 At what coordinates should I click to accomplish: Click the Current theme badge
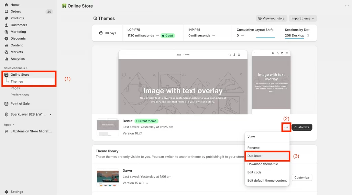click(x=146, y=121)
